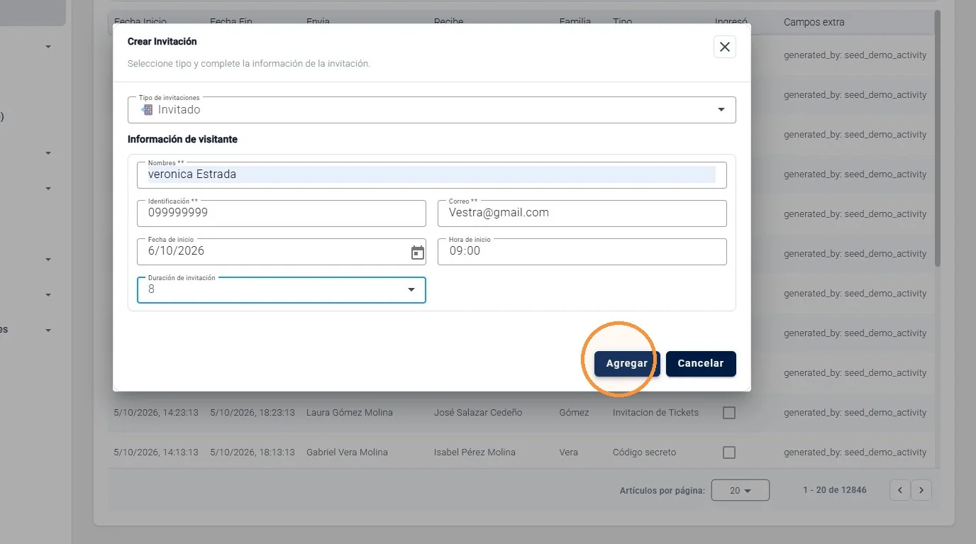
Task: Click the table's vertical scrollbar
Action: coord(937,138)
